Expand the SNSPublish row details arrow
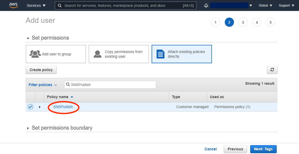 (x=40, y=107)
